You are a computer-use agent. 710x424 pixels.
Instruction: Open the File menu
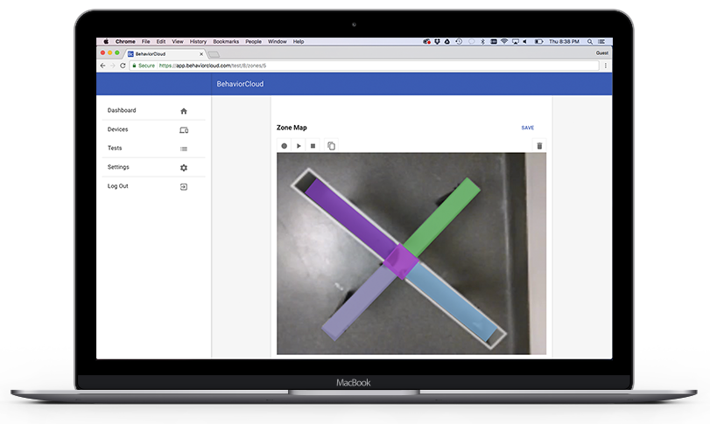coord(146,41)
